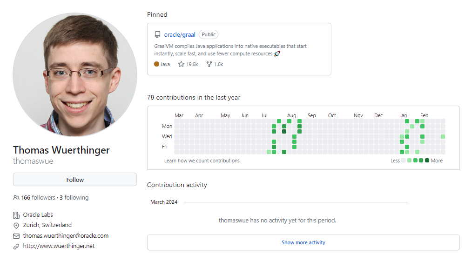Click the star icon showing 19.6k
Screen dimensions: 465x255
[x=181, y=64]
